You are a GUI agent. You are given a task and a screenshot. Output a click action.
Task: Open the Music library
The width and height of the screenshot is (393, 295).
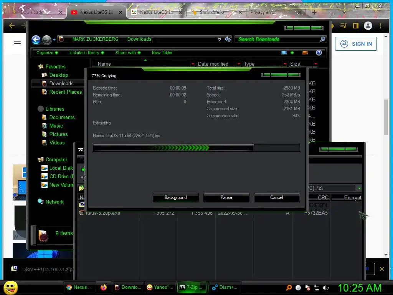coord(56,126)
